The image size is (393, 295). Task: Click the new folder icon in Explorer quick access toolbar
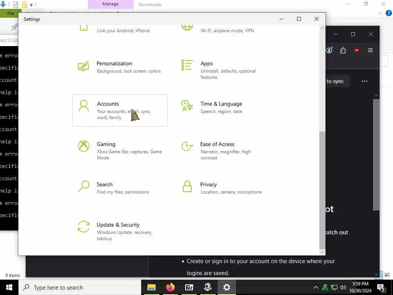pyautogui.click(x=24, y=4)
